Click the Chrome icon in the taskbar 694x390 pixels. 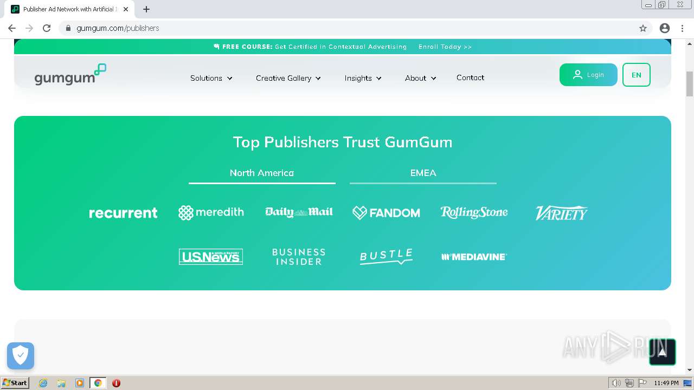click(98, 383)
